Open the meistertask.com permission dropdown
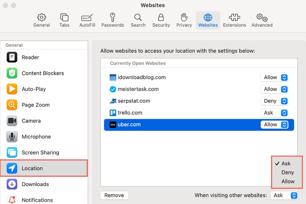 274,89
